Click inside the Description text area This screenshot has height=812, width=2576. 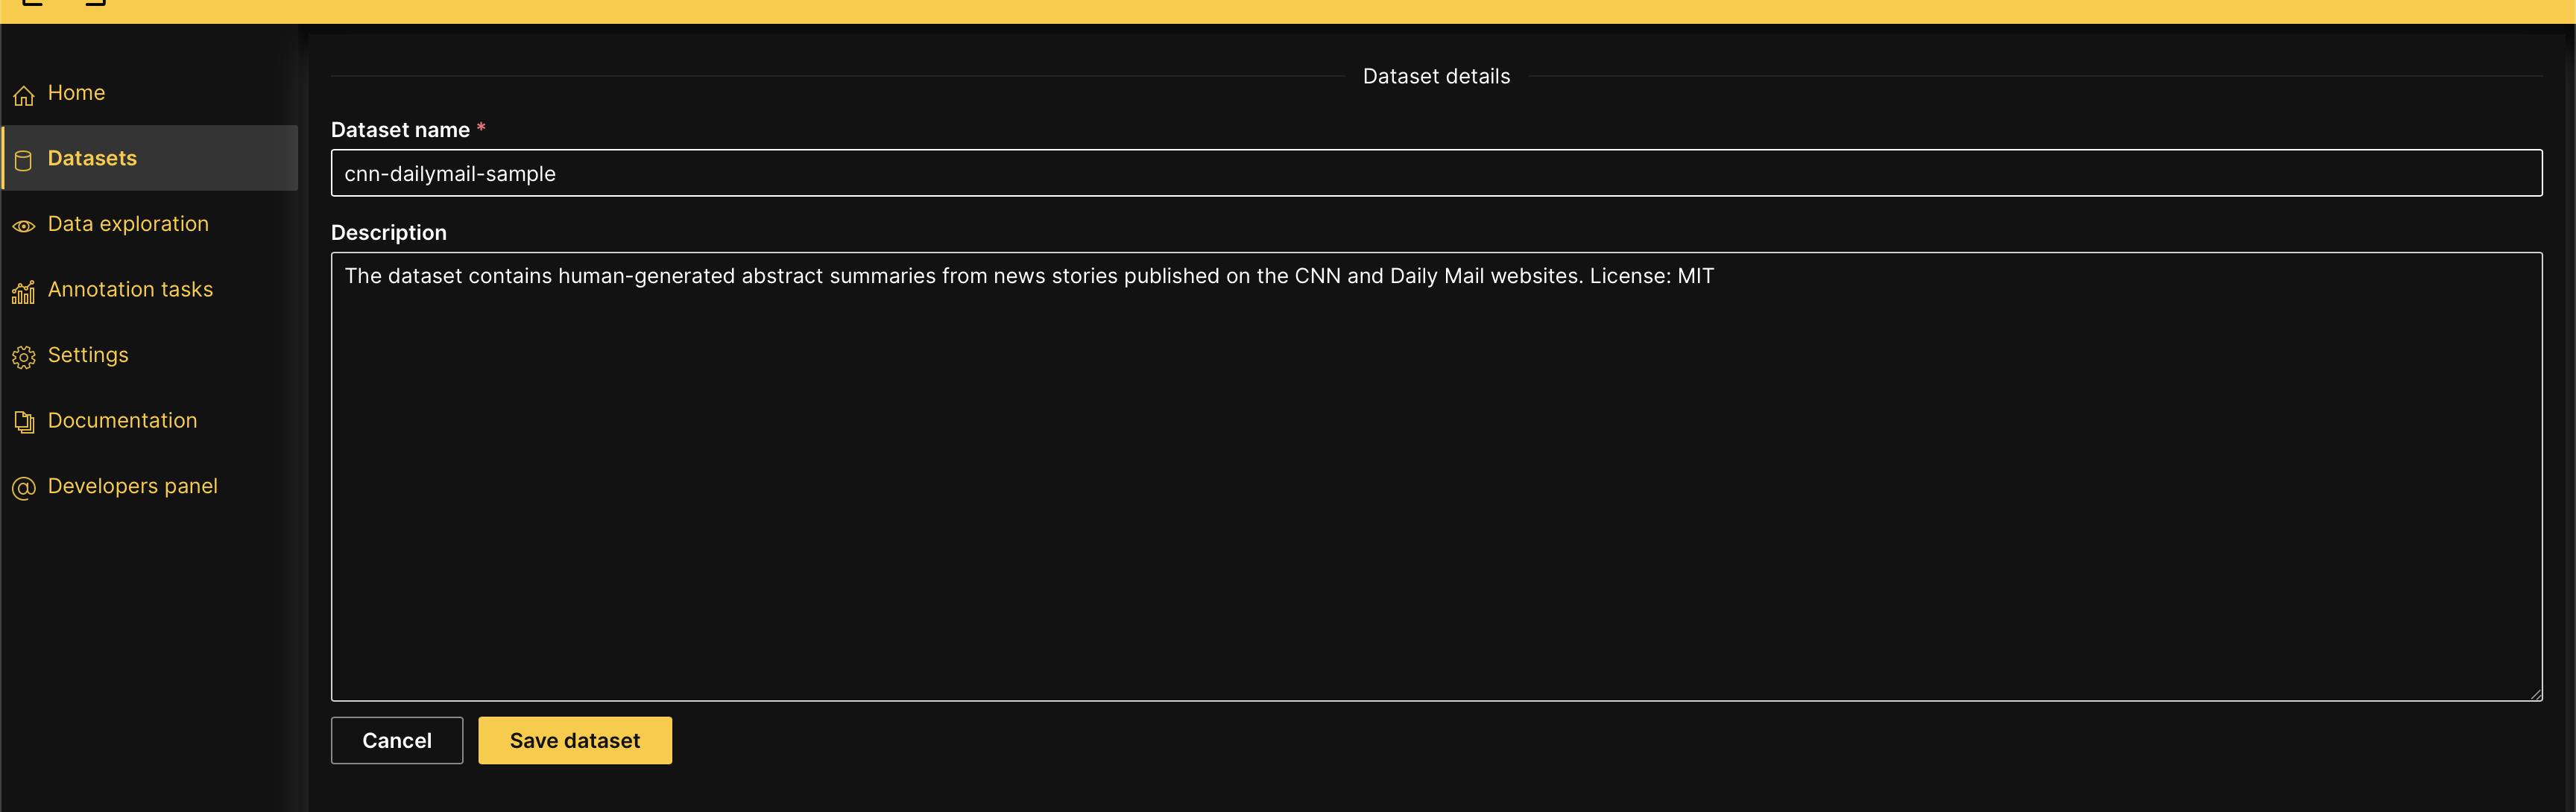(x=1436, y=476)
